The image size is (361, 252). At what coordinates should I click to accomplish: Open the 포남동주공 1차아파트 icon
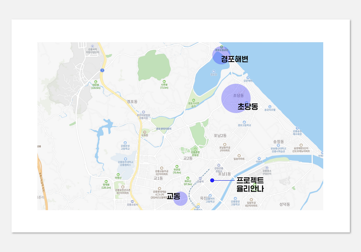tap(224, 144)
